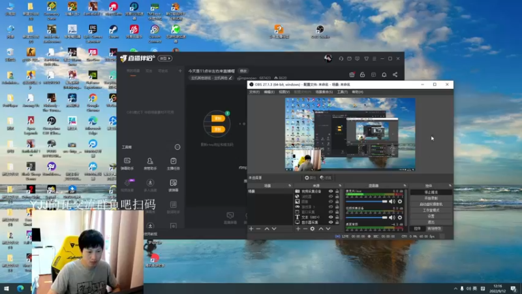
Task: Click 启动虚拟摄像机 button in OBS
Action: [431, 204]
